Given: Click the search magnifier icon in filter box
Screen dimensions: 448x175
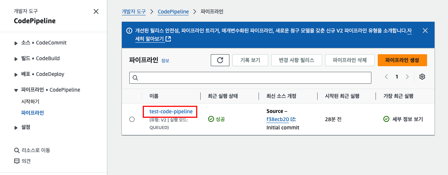Looking at the screenshot, I should 135,78.
